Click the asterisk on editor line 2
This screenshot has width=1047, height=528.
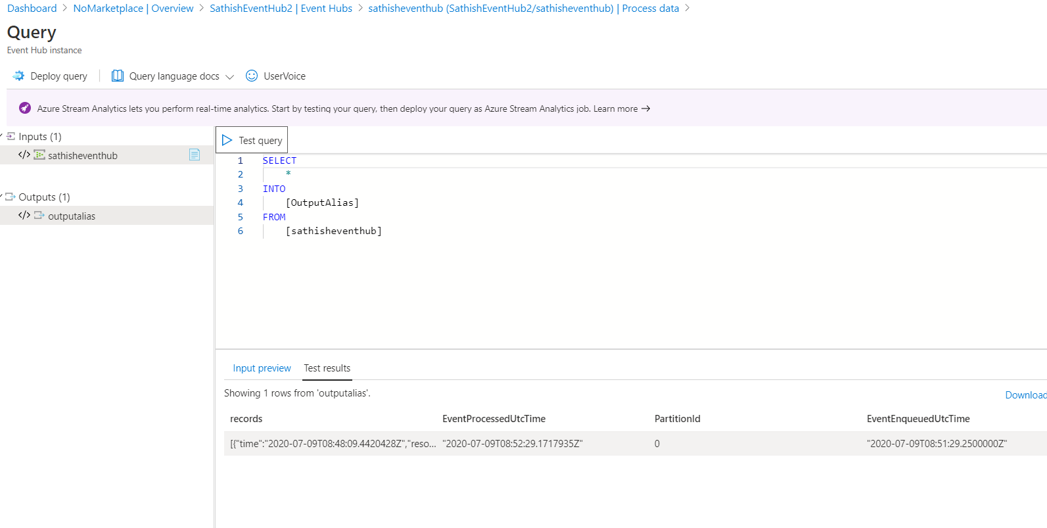pos(289,174)
